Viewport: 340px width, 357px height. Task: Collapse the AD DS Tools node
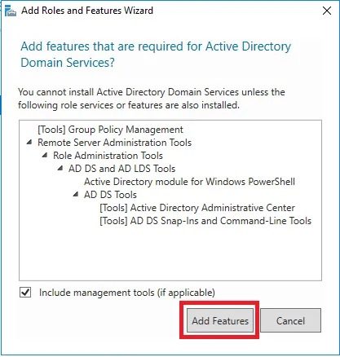(76, 194)
